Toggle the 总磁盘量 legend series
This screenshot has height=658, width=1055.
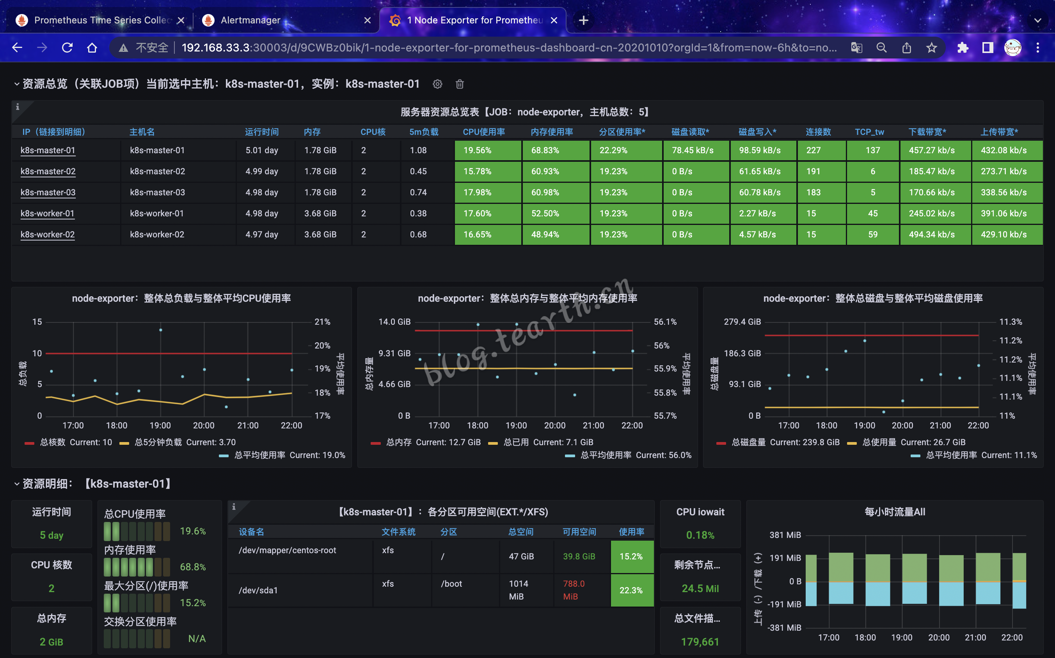pyautogui.click(x=748, y=442)
